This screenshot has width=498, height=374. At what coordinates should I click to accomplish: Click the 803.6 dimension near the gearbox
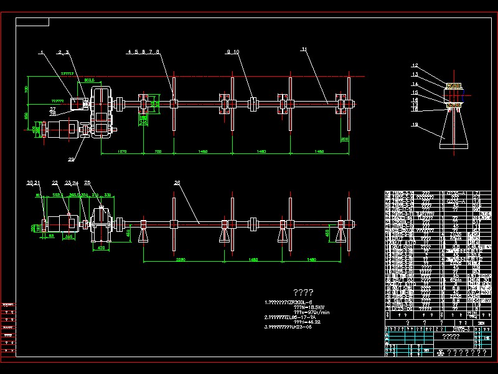click(90, 79)
